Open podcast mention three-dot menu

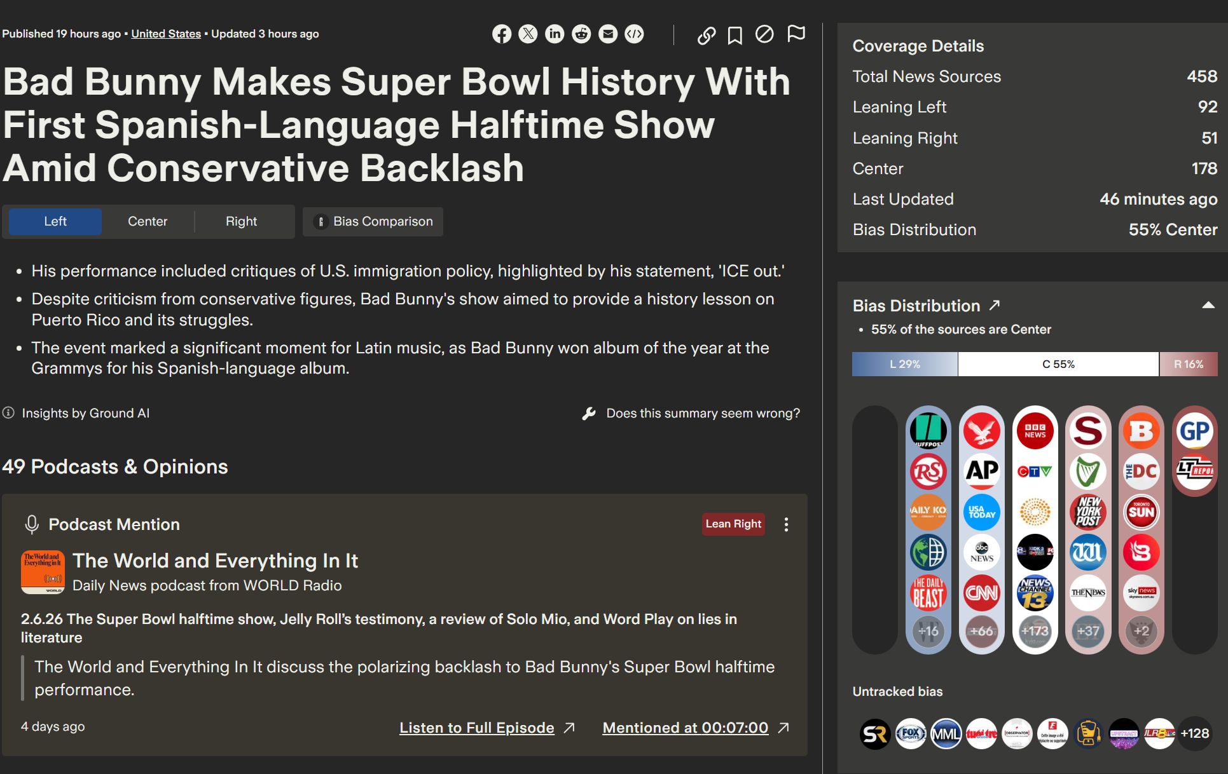click(786, 524)
